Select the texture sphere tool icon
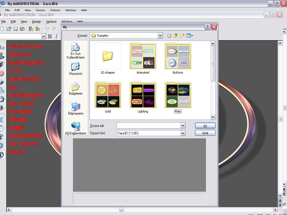The height and width of the screenshot is (215, 287). (2, 99)
